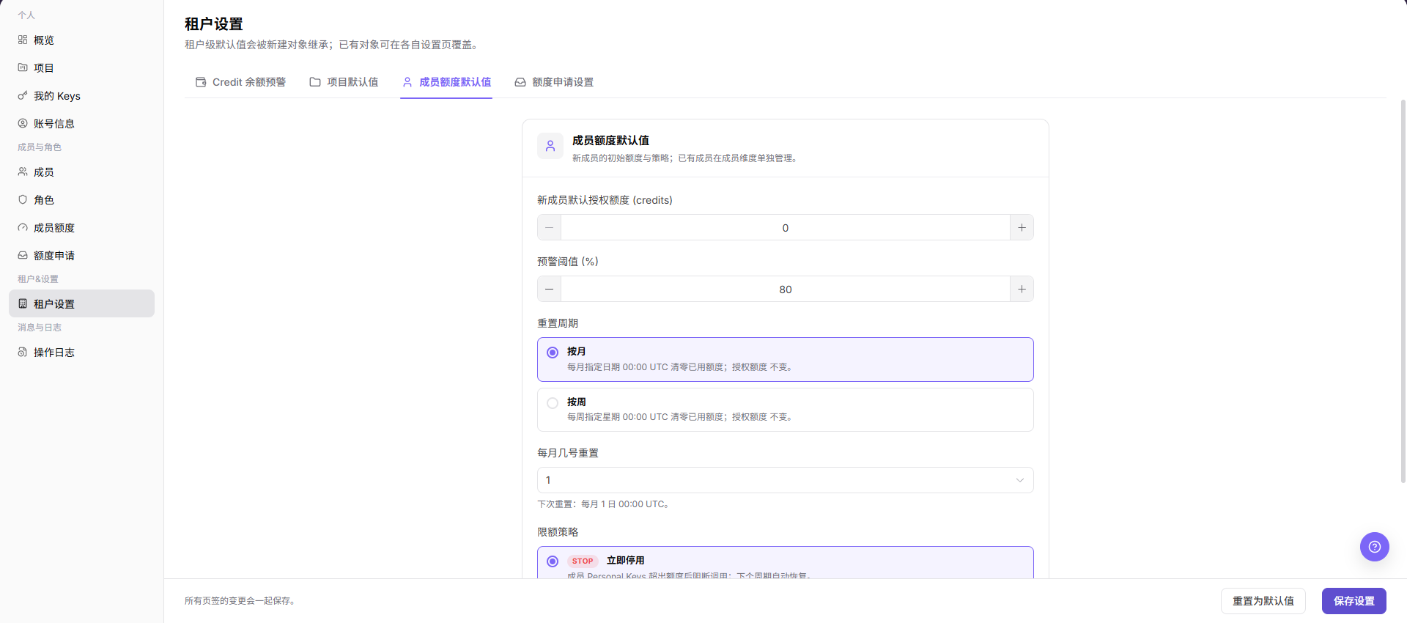Click the 租户设置 page heading

click(213, 24)
